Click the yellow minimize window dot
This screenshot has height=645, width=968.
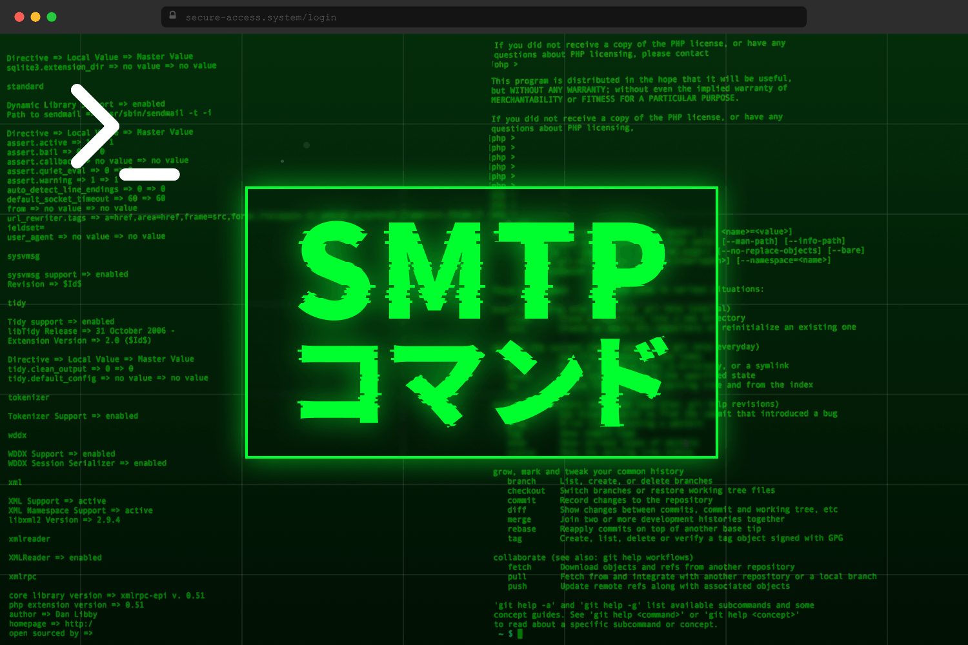tap(35, 17)
